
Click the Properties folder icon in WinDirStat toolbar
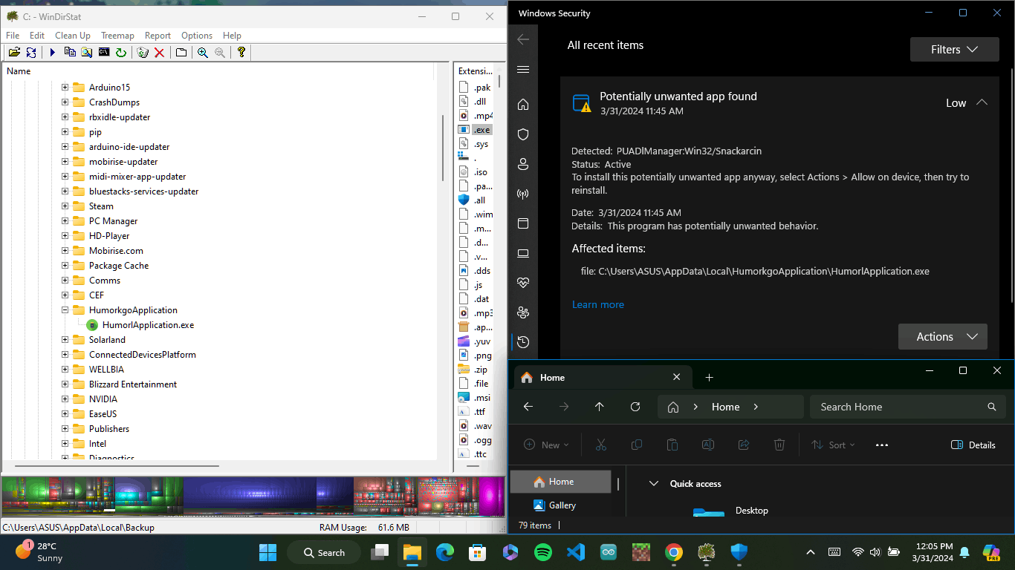(181, 53)
